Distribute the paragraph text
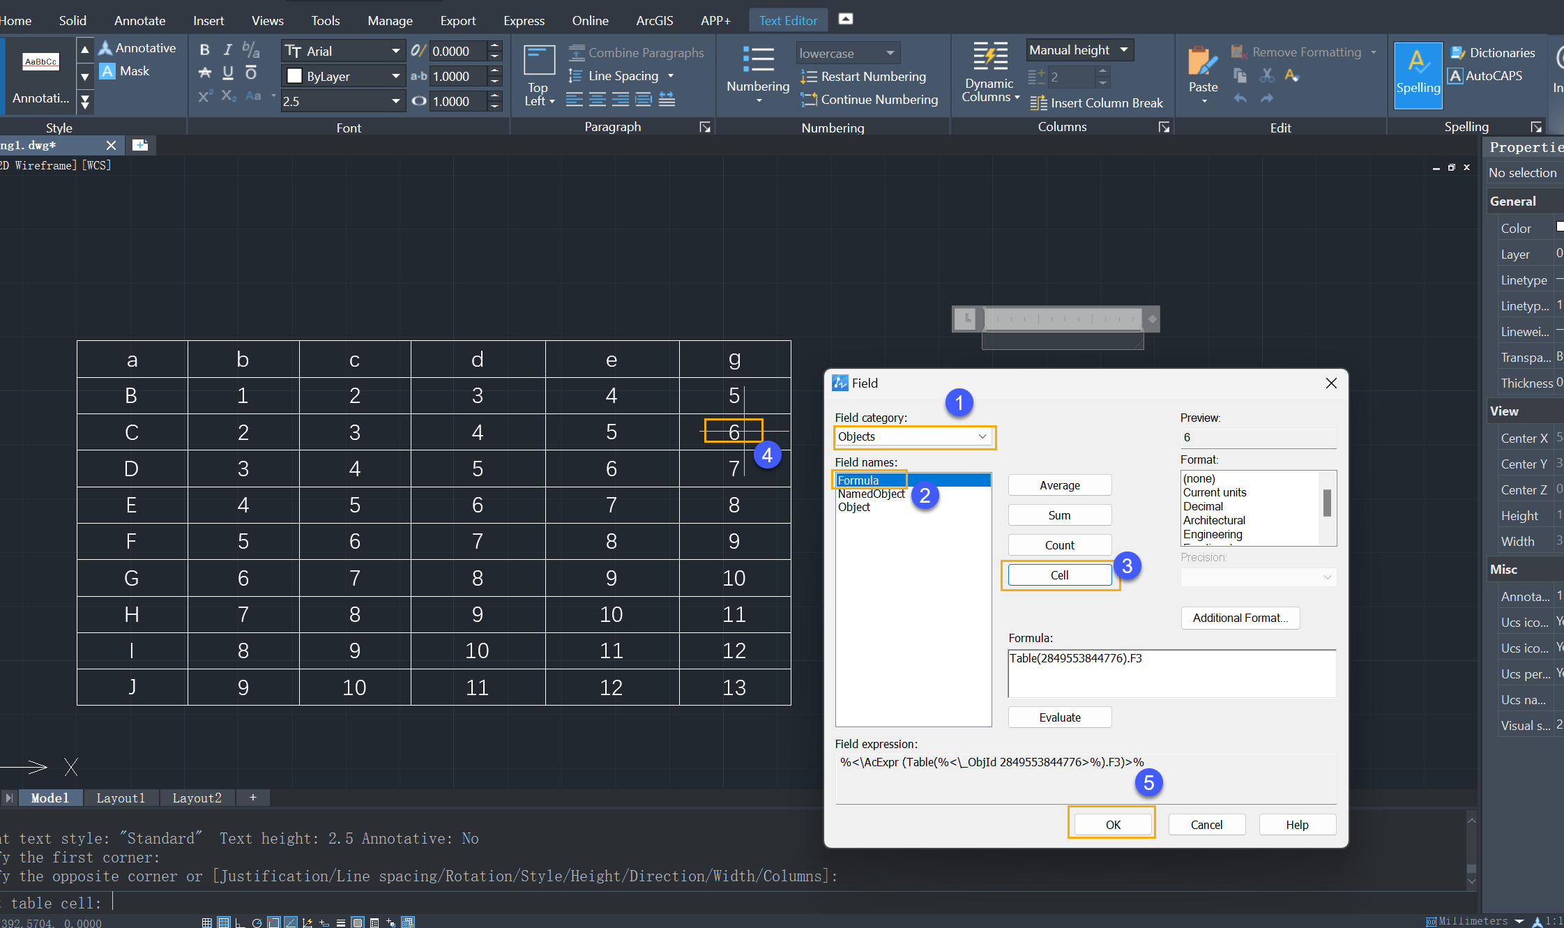 tap(667, 100)
